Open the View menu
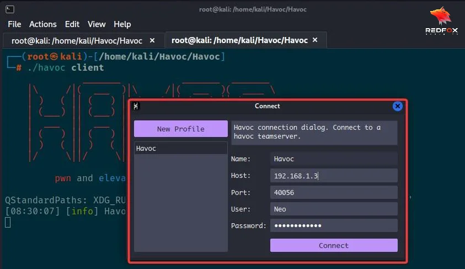Image resolution: width=465 pixels, height=269 pixels. pyautogui.click(x=97, y=24)
